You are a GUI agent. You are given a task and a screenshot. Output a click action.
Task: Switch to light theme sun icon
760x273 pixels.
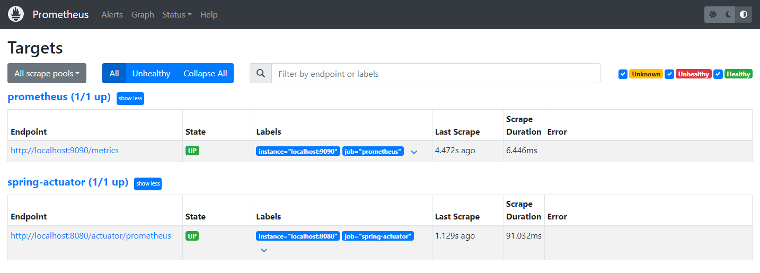[713, 14]
